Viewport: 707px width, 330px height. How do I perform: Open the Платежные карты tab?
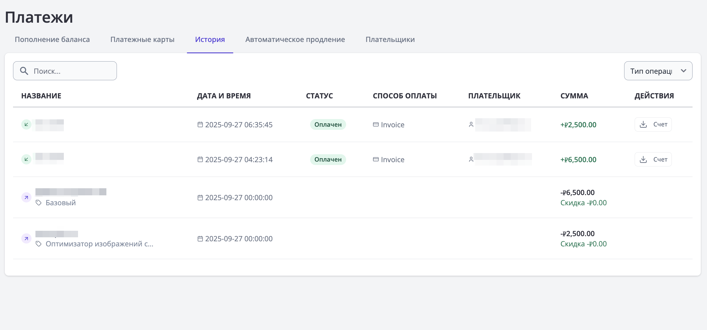(x=142, y=39)
